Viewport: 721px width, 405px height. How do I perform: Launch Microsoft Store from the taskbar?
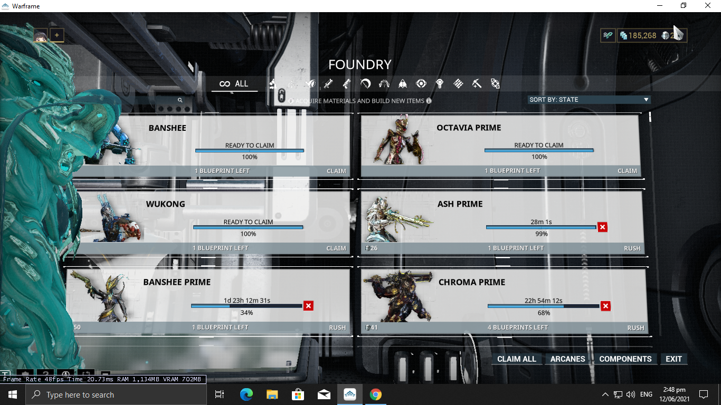click(x=298, y=394)
